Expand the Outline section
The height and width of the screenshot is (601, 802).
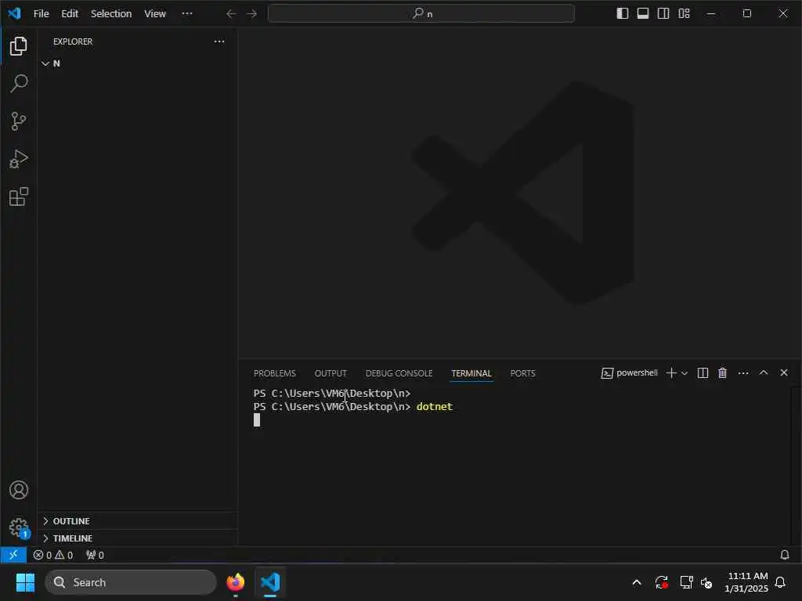[137, 520]
